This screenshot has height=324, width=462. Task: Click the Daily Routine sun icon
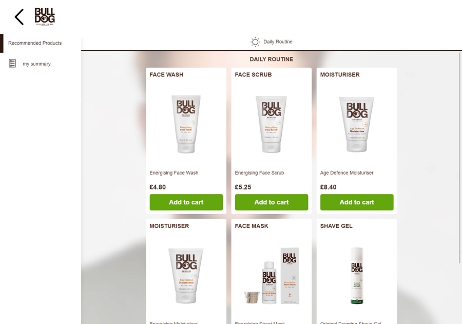[255, 42]
